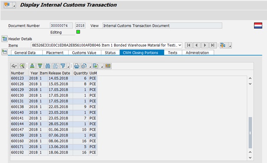Click the table scrollbar up arrow at top
Screen dimensions: 267x163
click(x=250, y=78)
